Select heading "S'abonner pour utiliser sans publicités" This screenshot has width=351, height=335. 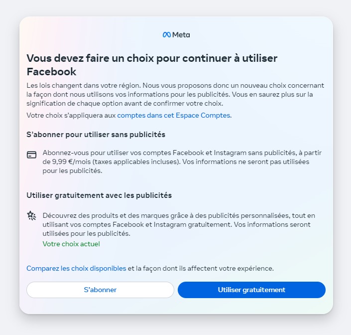point(96,135)
